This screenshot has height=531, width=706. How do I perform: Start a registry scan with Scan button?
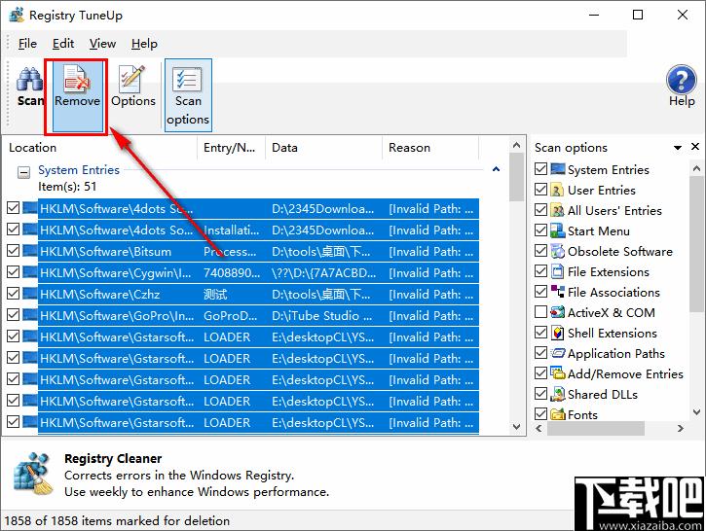tap(30, 88)
